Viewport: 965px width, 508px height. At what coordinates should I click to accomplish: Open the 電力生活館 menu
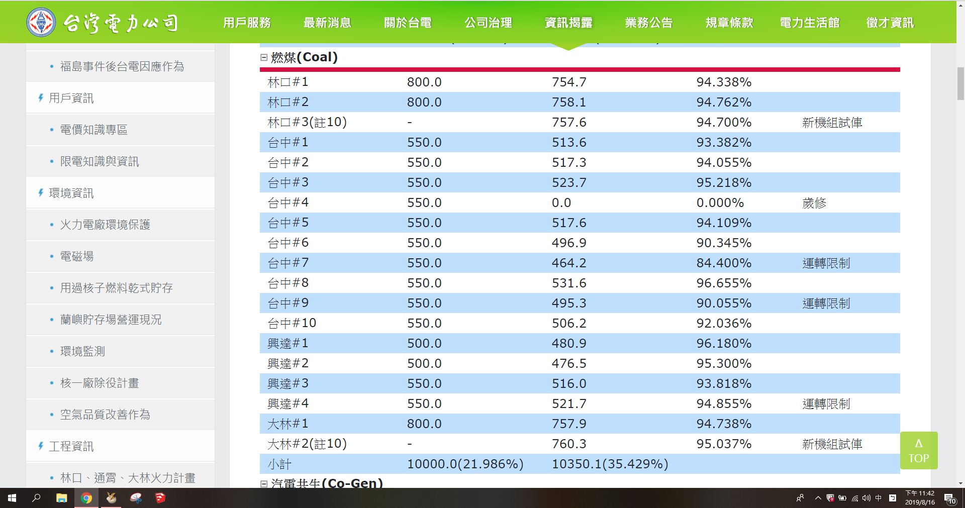pyautogui.click(x=810, y=23)
